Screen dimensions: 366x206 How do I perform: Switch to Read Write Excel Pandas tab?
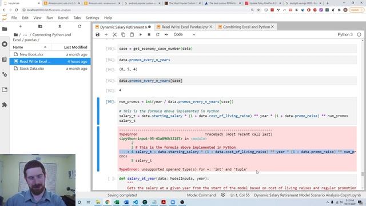(185, 27)
